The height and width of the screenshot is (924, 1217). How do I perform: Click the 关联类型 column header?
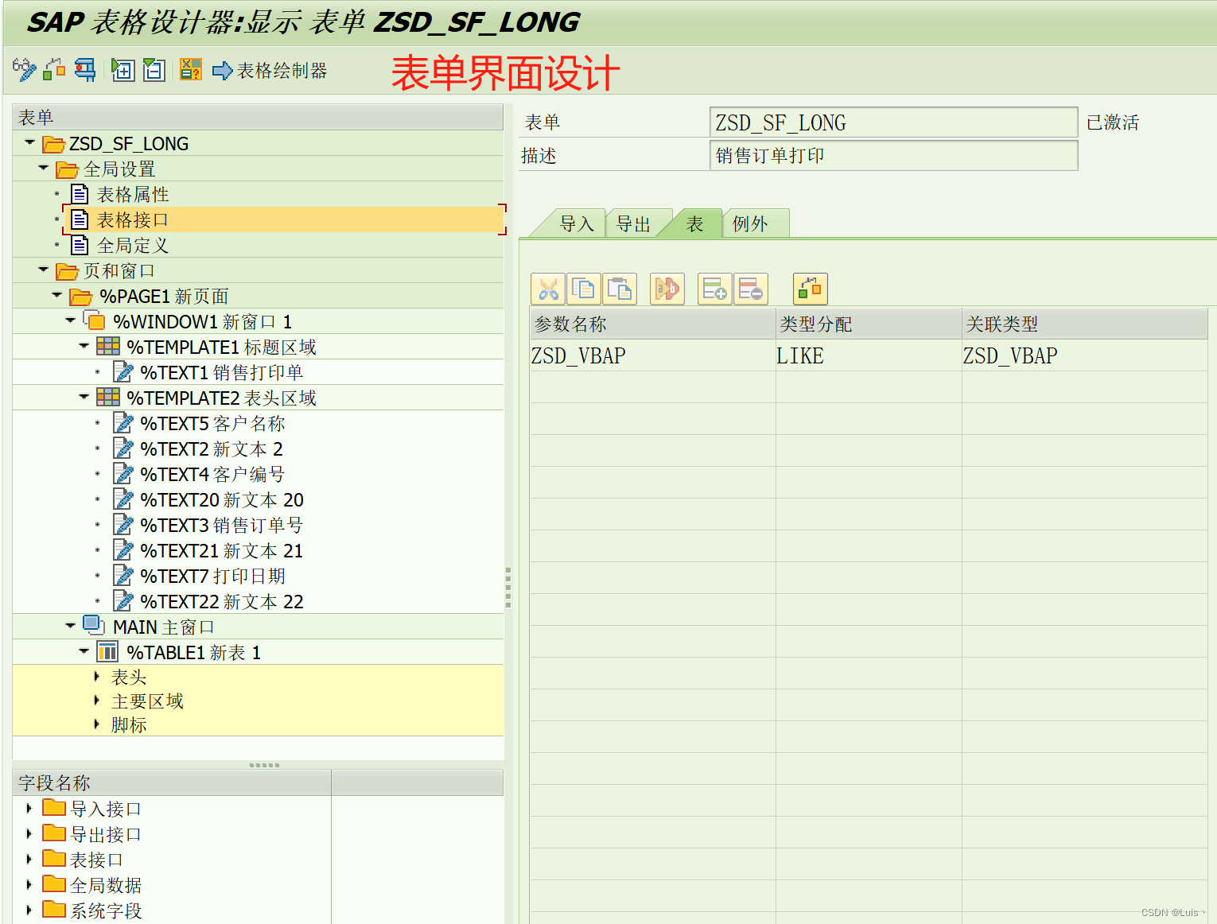tap(1085, 324)
